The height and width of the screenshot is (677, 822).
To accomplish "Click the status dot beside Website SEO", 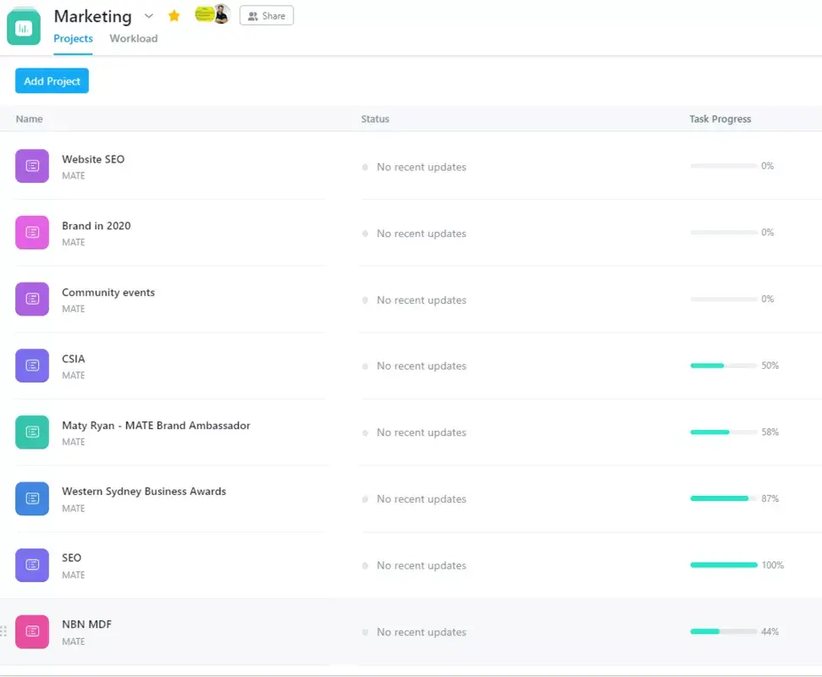I will point(366,167).
